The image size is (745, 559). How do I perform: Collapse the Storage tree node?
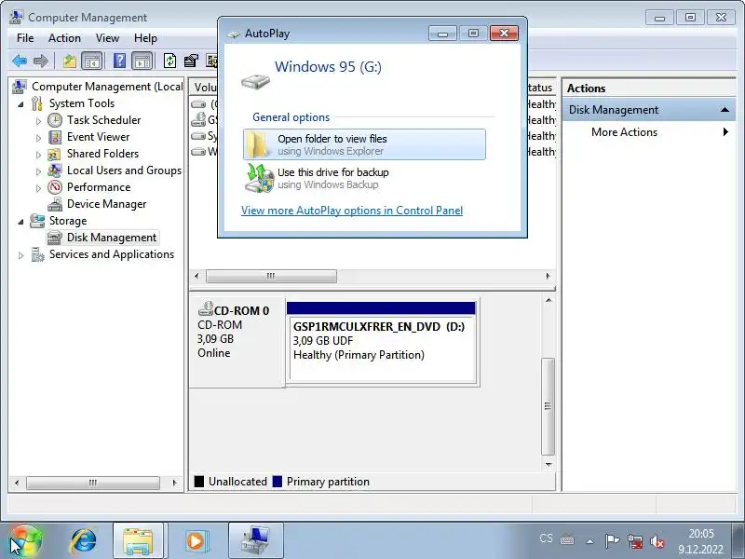tap(20, 222)
